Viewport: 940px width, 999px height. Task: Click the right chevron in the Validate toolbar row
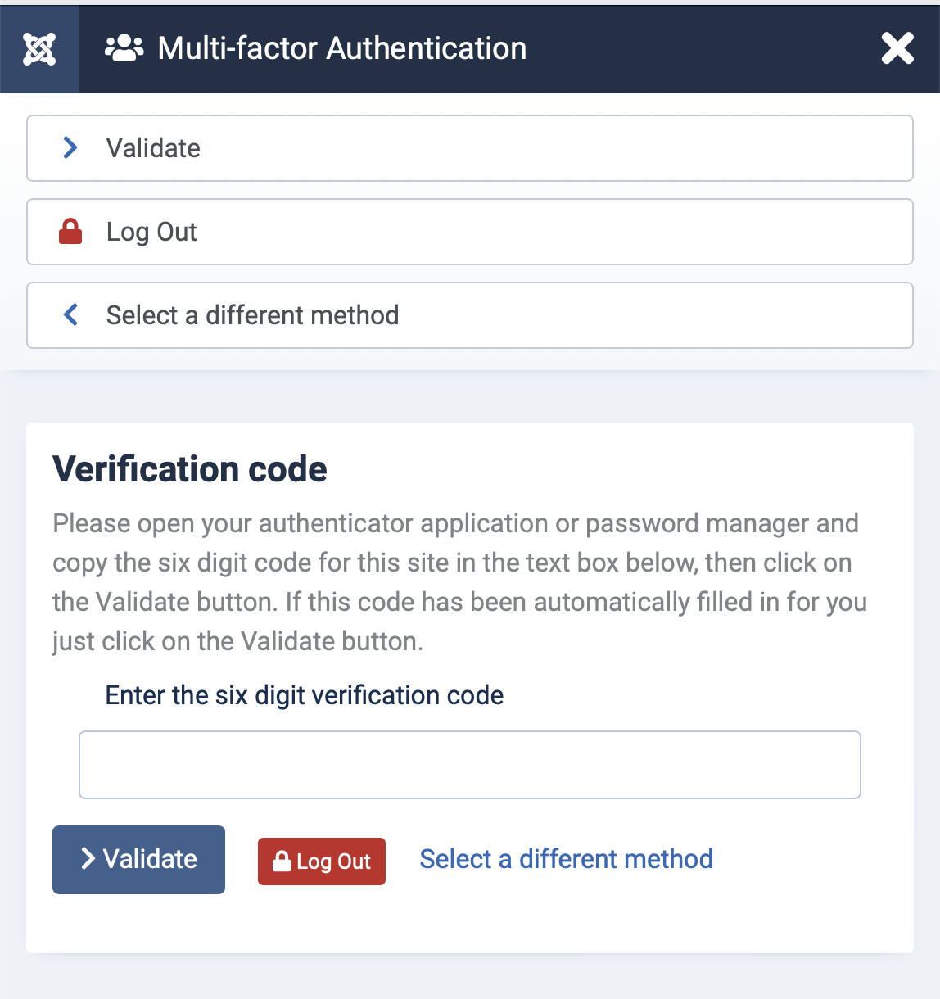(x=70, y=147)
